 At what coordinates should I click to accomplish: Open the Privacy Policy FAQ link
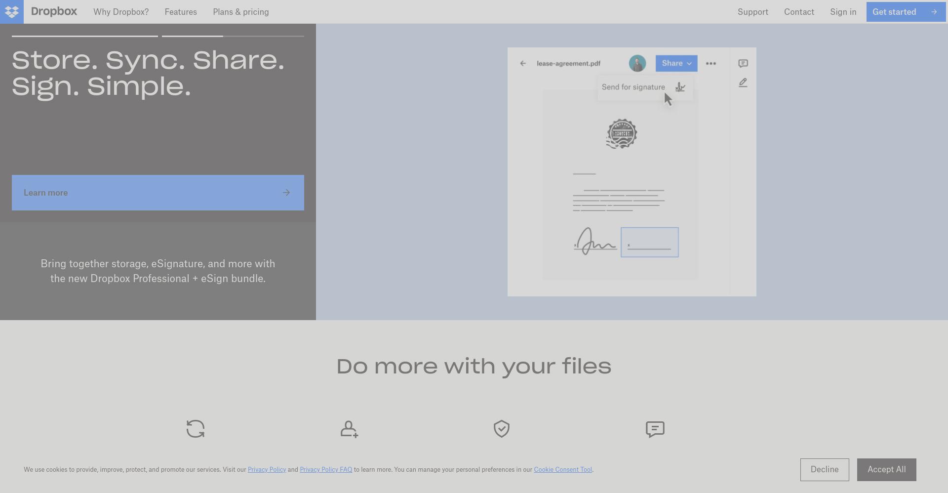point(326,469)
